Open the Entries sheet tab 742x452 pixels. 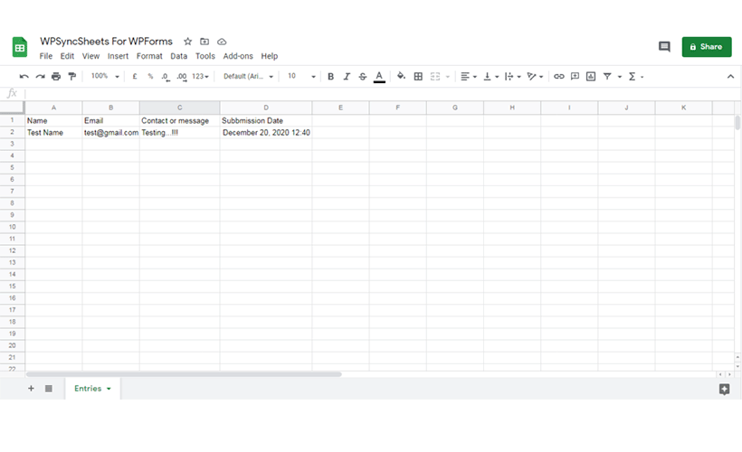pyautogui.click(x=92, y=388)
